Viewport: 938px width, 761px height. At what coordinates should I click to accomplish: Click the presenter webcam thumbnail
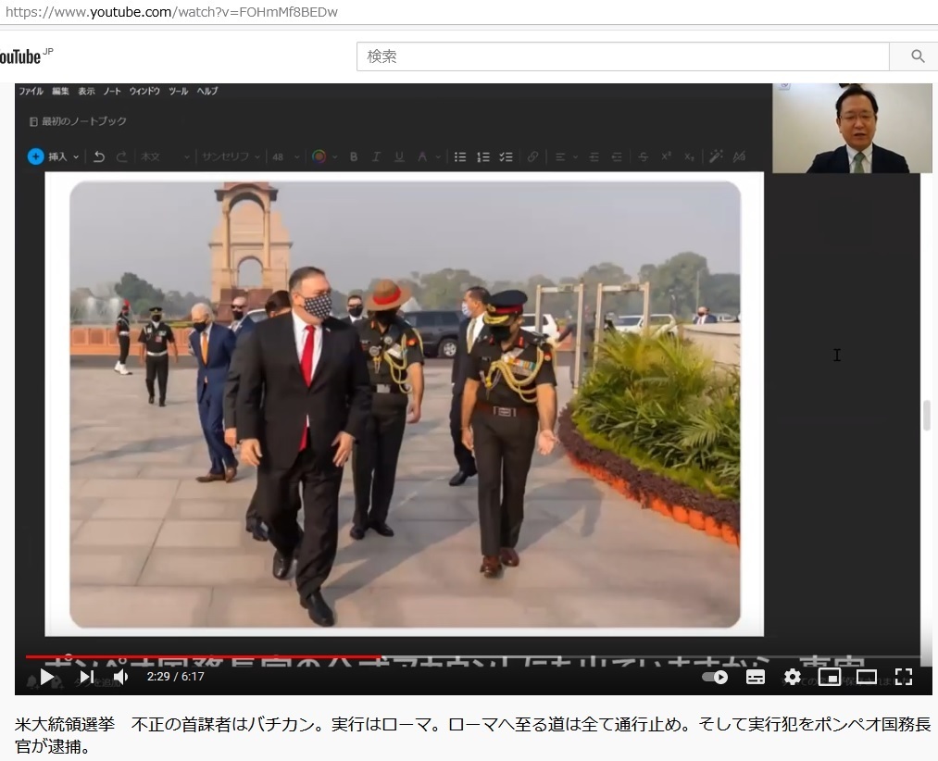(x=852, y=129)
